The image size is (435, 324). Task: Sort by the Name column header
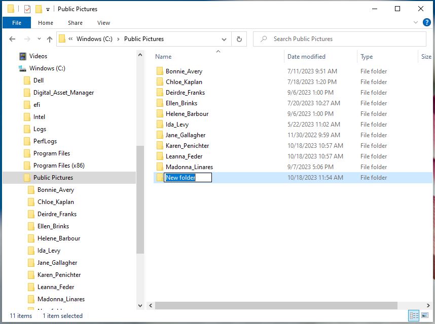(163, 57)
